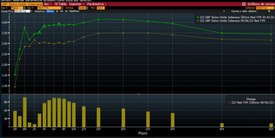Image resolution: width=275 pixels, height=138 pixels.
Task: Select the 1M relative period
Action: pos(61,11)
